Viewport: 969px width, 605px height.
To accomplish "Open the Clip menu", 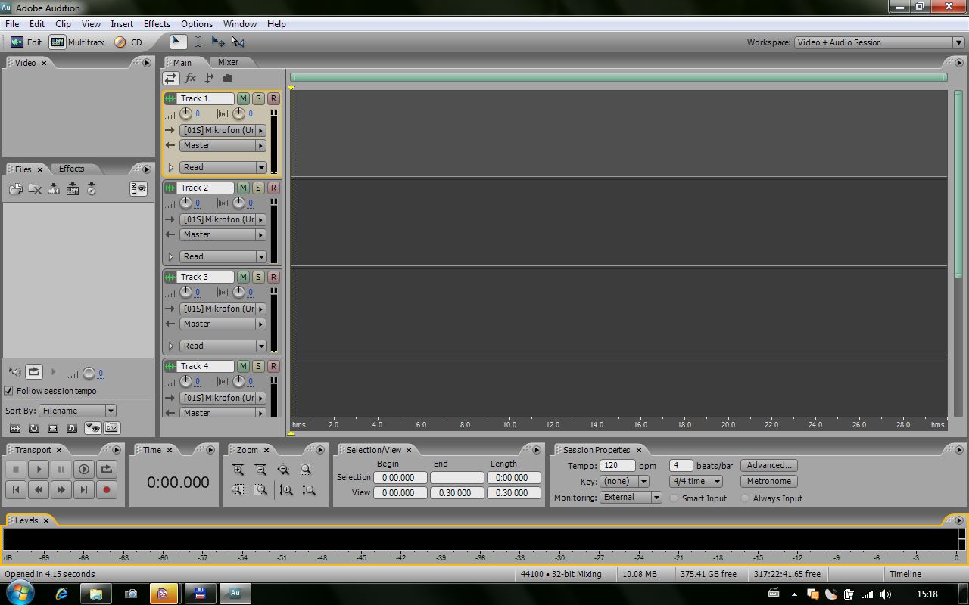I will pyautogui.click(x=63, y=24).
